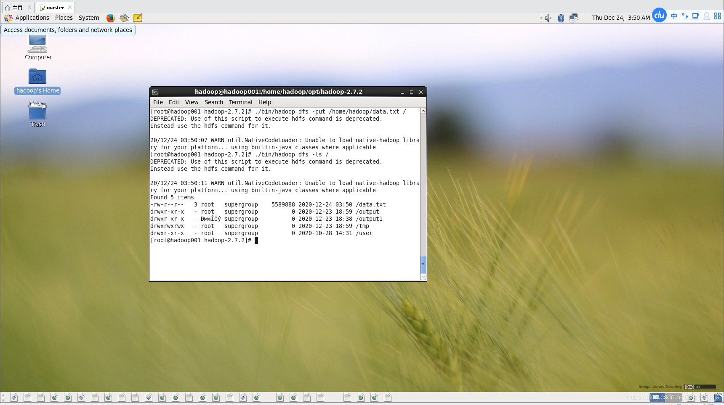Viewport: 724px width, 405px height.
Task: Click the 'Found 5 items' line
Action: [x=172, y=198]
